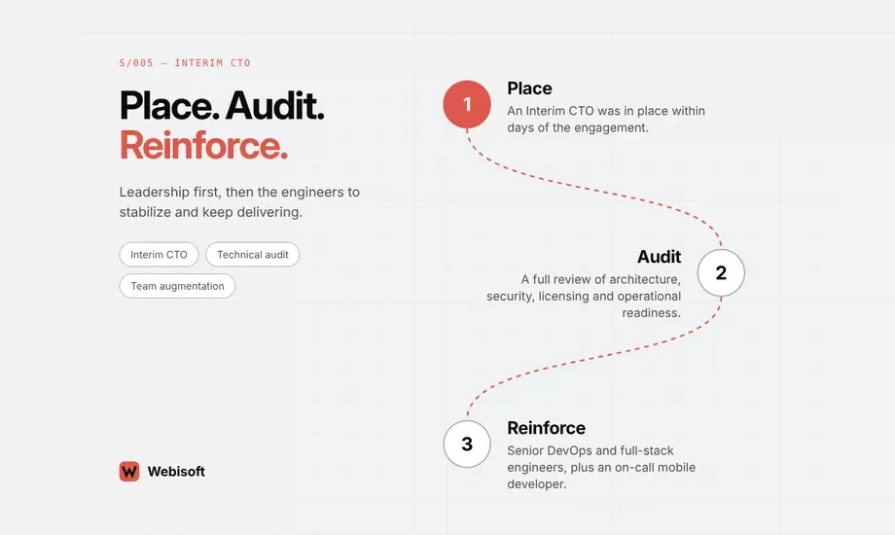The width and height of the screenshot is (895, 535).
Task: Click the Webisoft brand name
Action: coord(176,472)
